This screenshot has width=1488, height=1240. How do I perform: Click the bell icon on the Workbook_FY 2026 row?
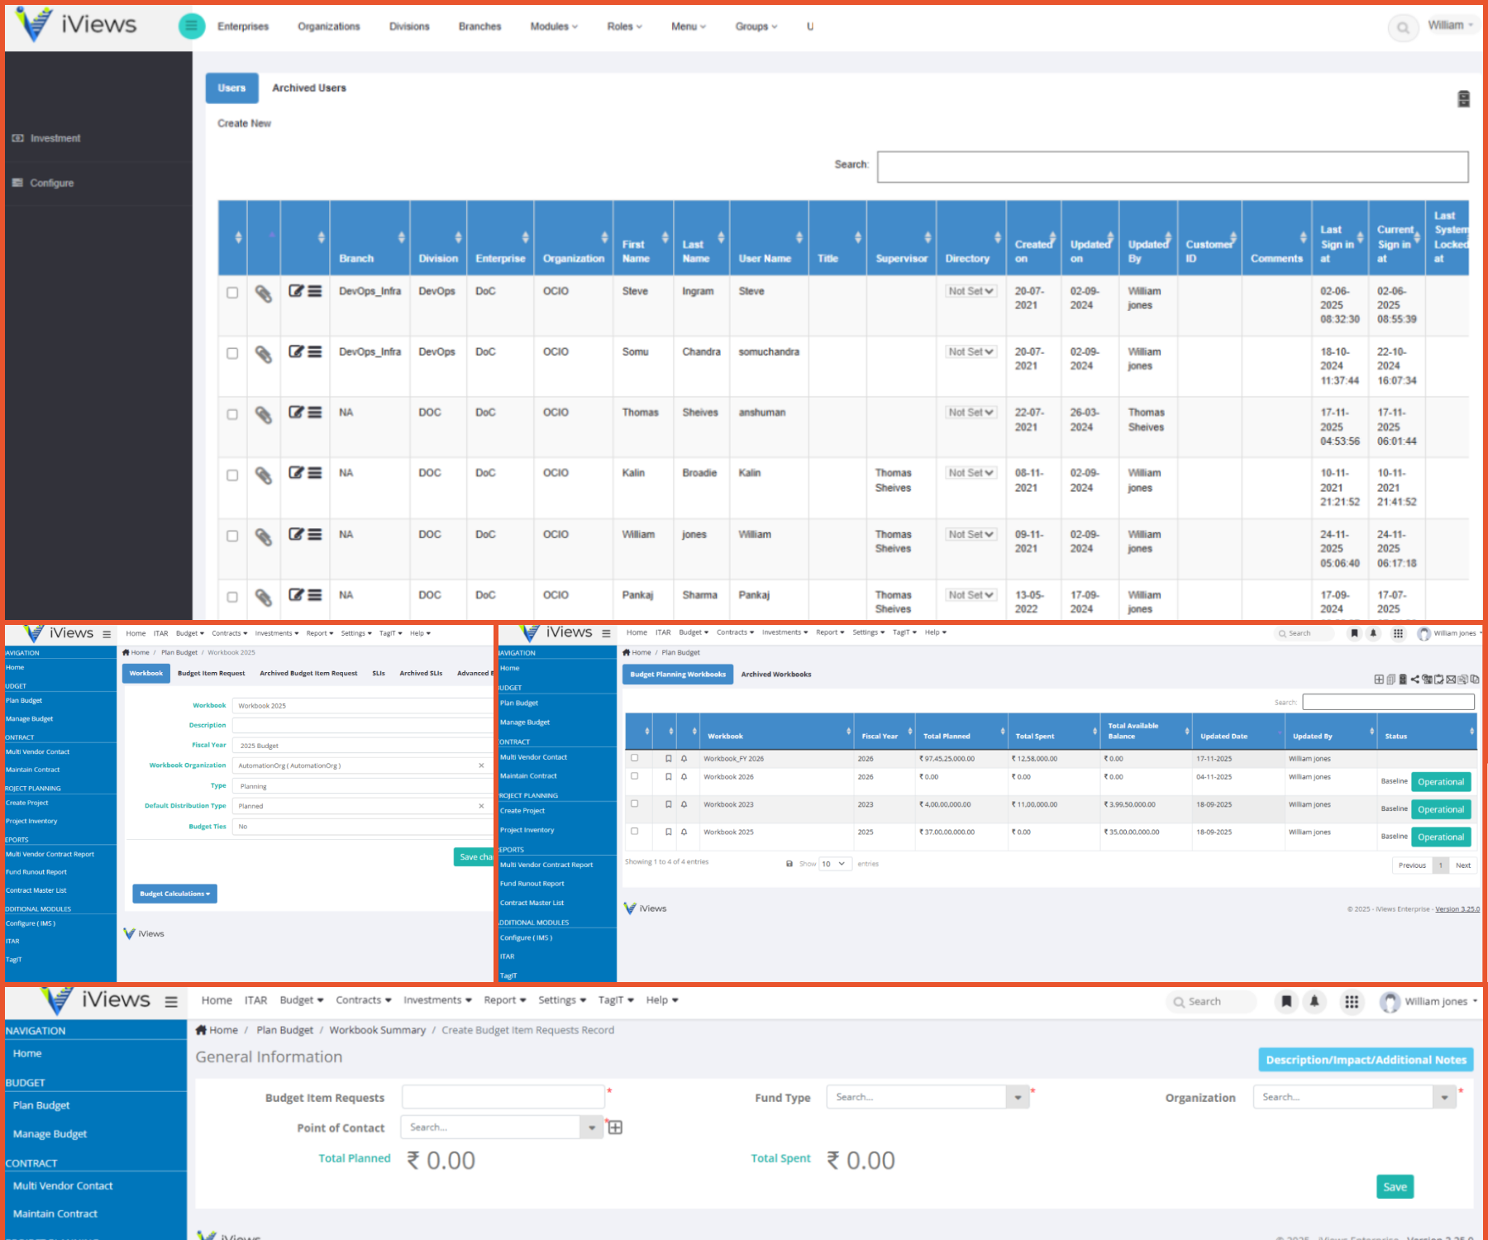pos(684,758)
